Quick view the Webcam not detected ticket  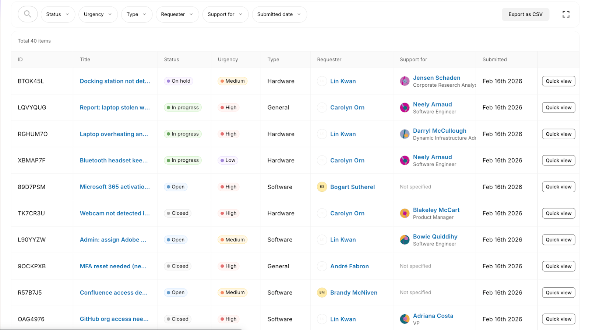tap(558, 214)
